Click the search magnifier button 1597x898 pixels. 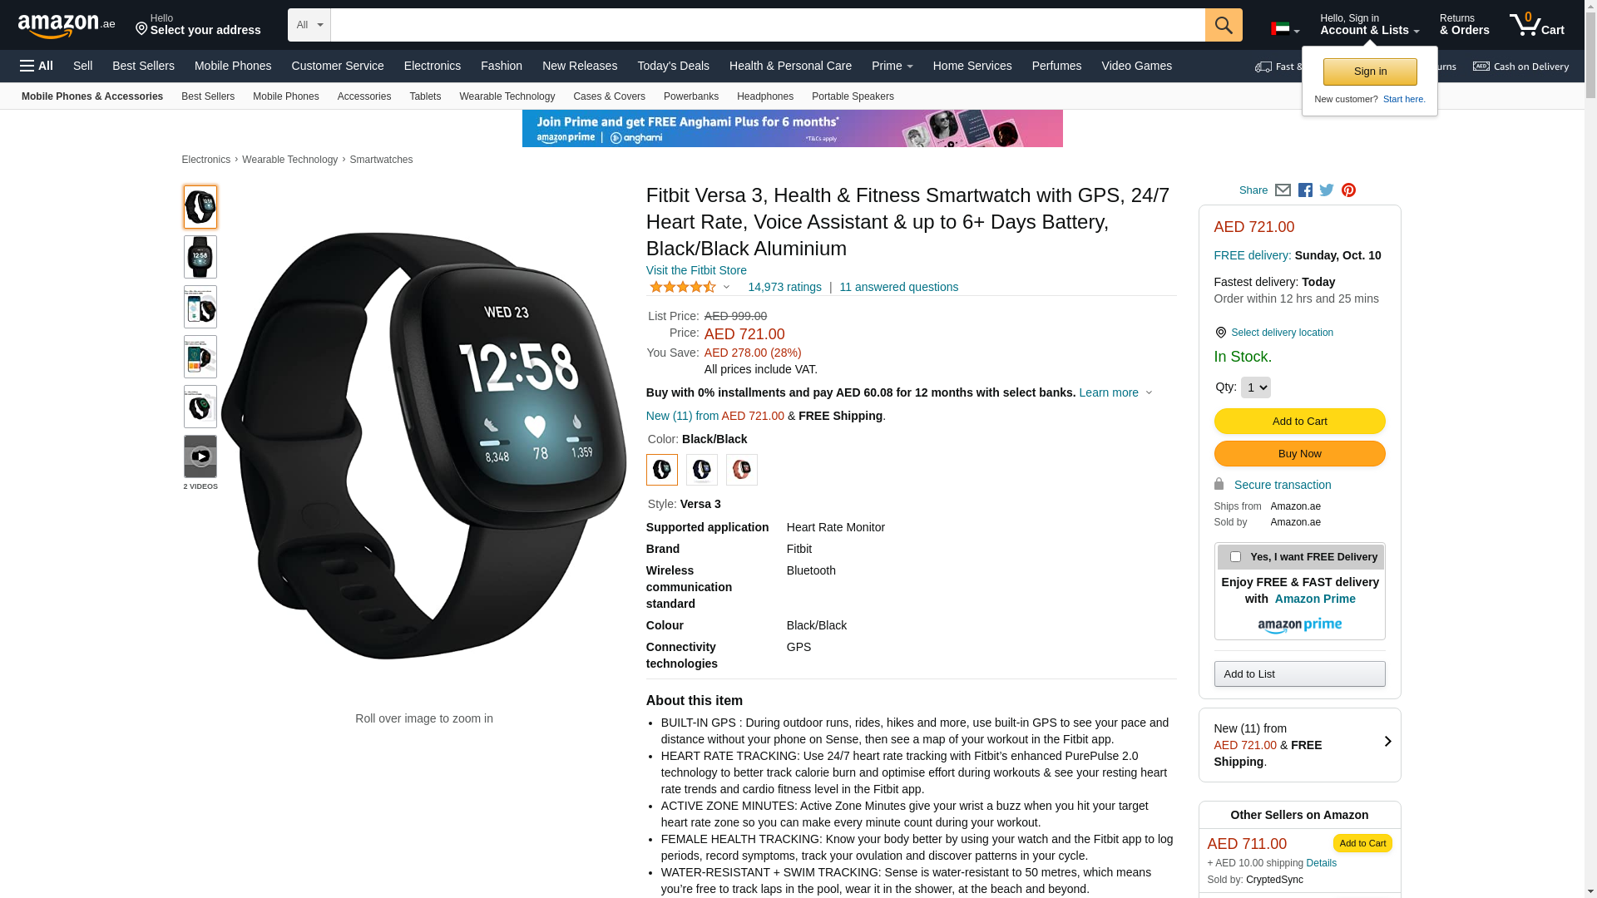click(1223, 25)
